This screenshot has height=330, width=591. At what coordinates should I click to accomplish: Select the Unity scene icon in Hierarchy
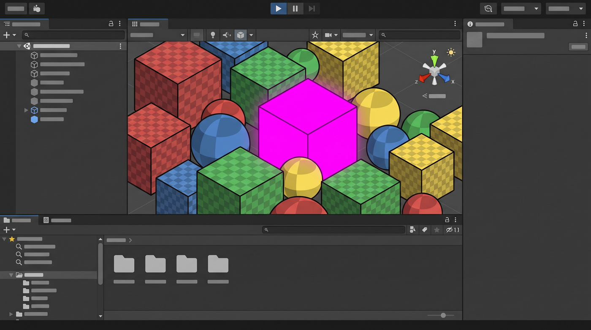(x=27, y=46)
